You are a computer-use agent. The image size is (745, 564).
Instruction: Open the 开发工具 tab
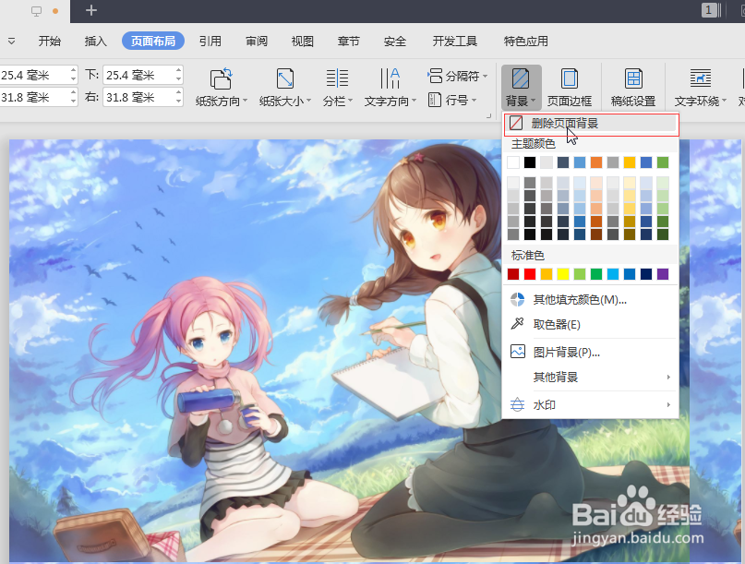tap(455, 42)
